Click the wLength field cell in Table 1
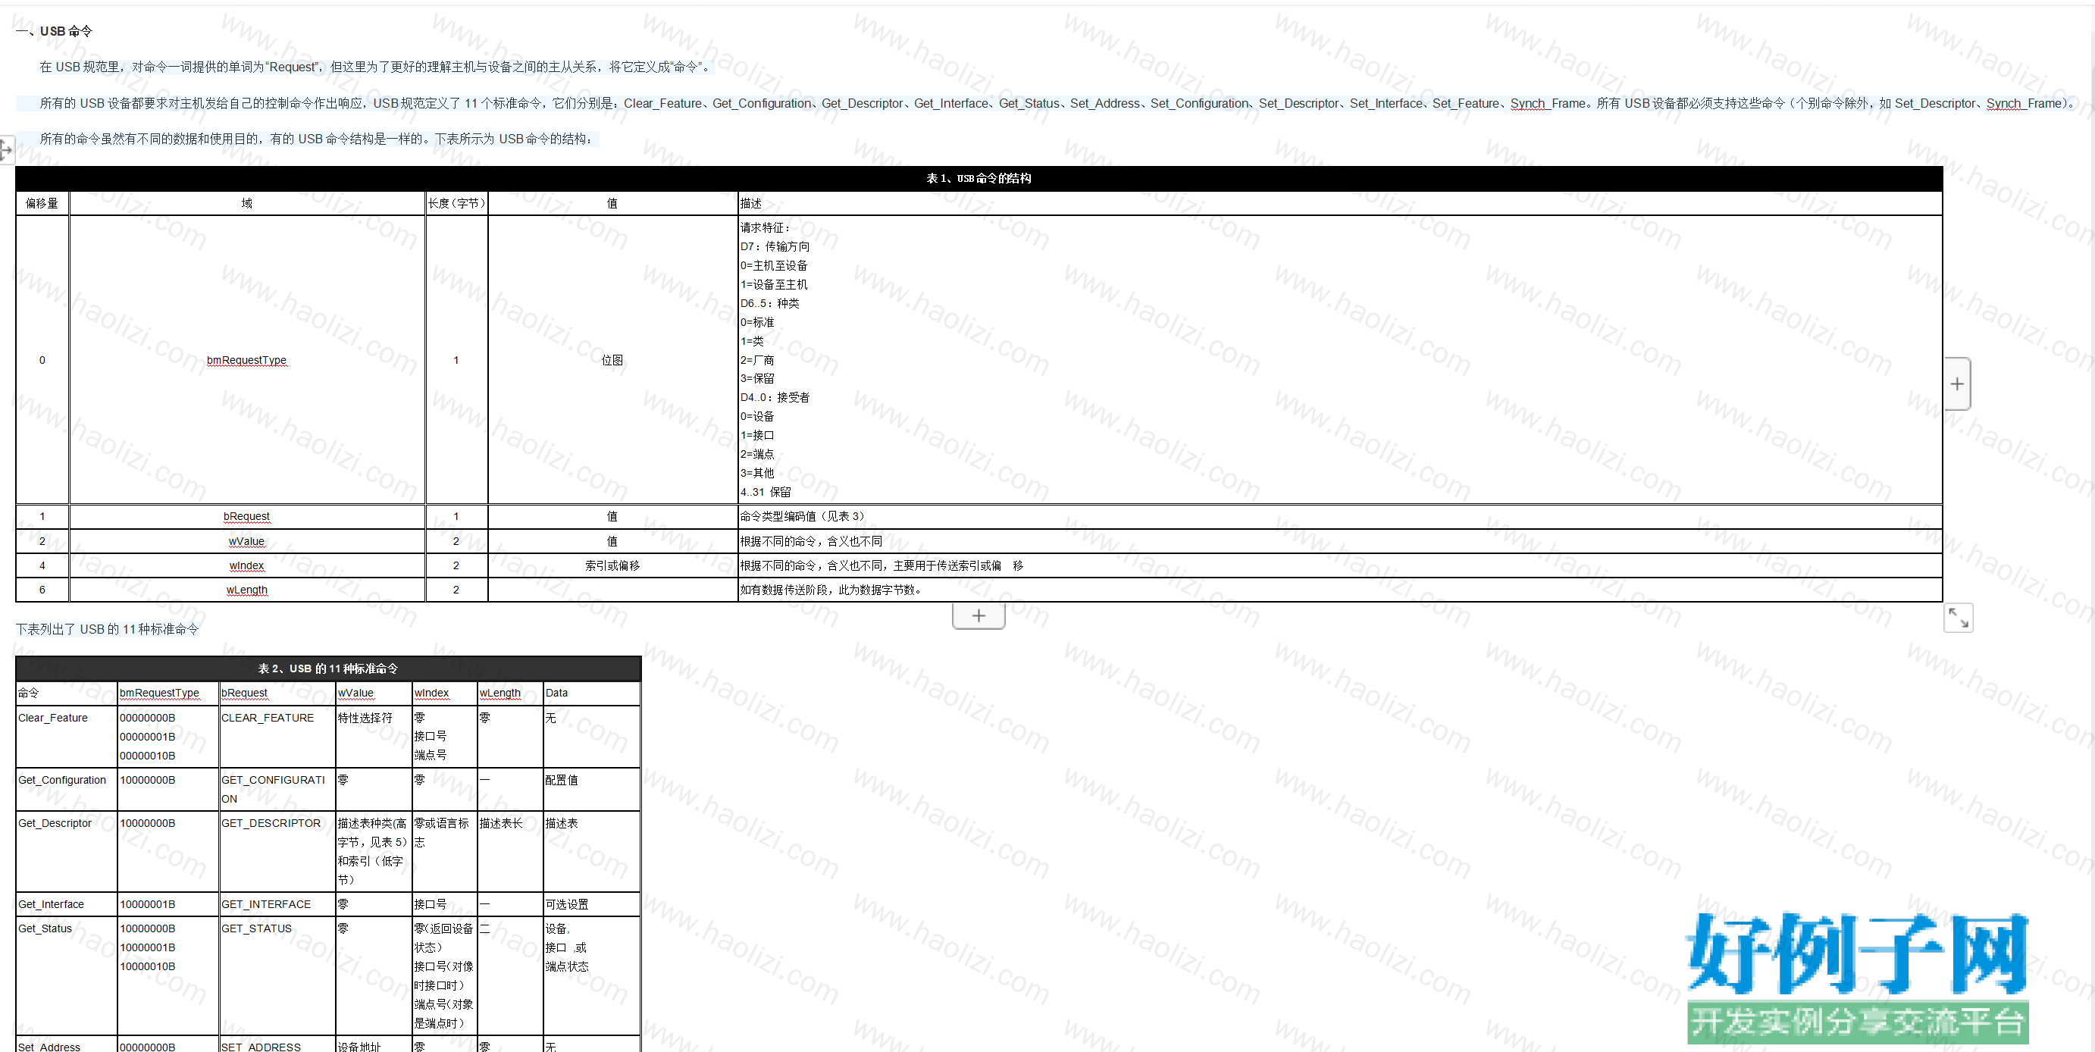 [x=246, y=590]
